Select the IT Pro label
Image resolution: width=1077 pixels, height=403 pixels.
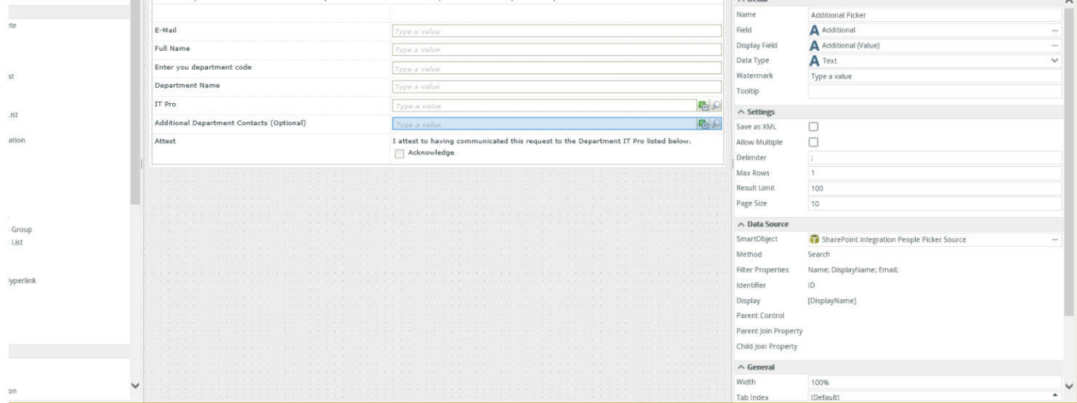click(x=165, y=105)
